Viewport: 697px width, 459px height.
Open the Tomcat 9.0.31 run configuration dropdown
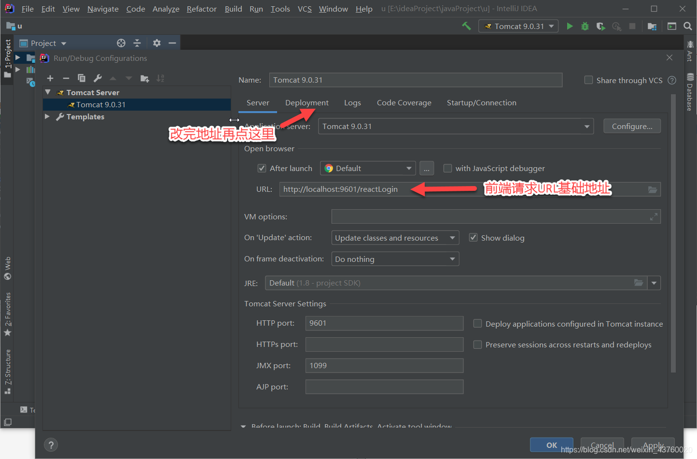click(518, 26)
